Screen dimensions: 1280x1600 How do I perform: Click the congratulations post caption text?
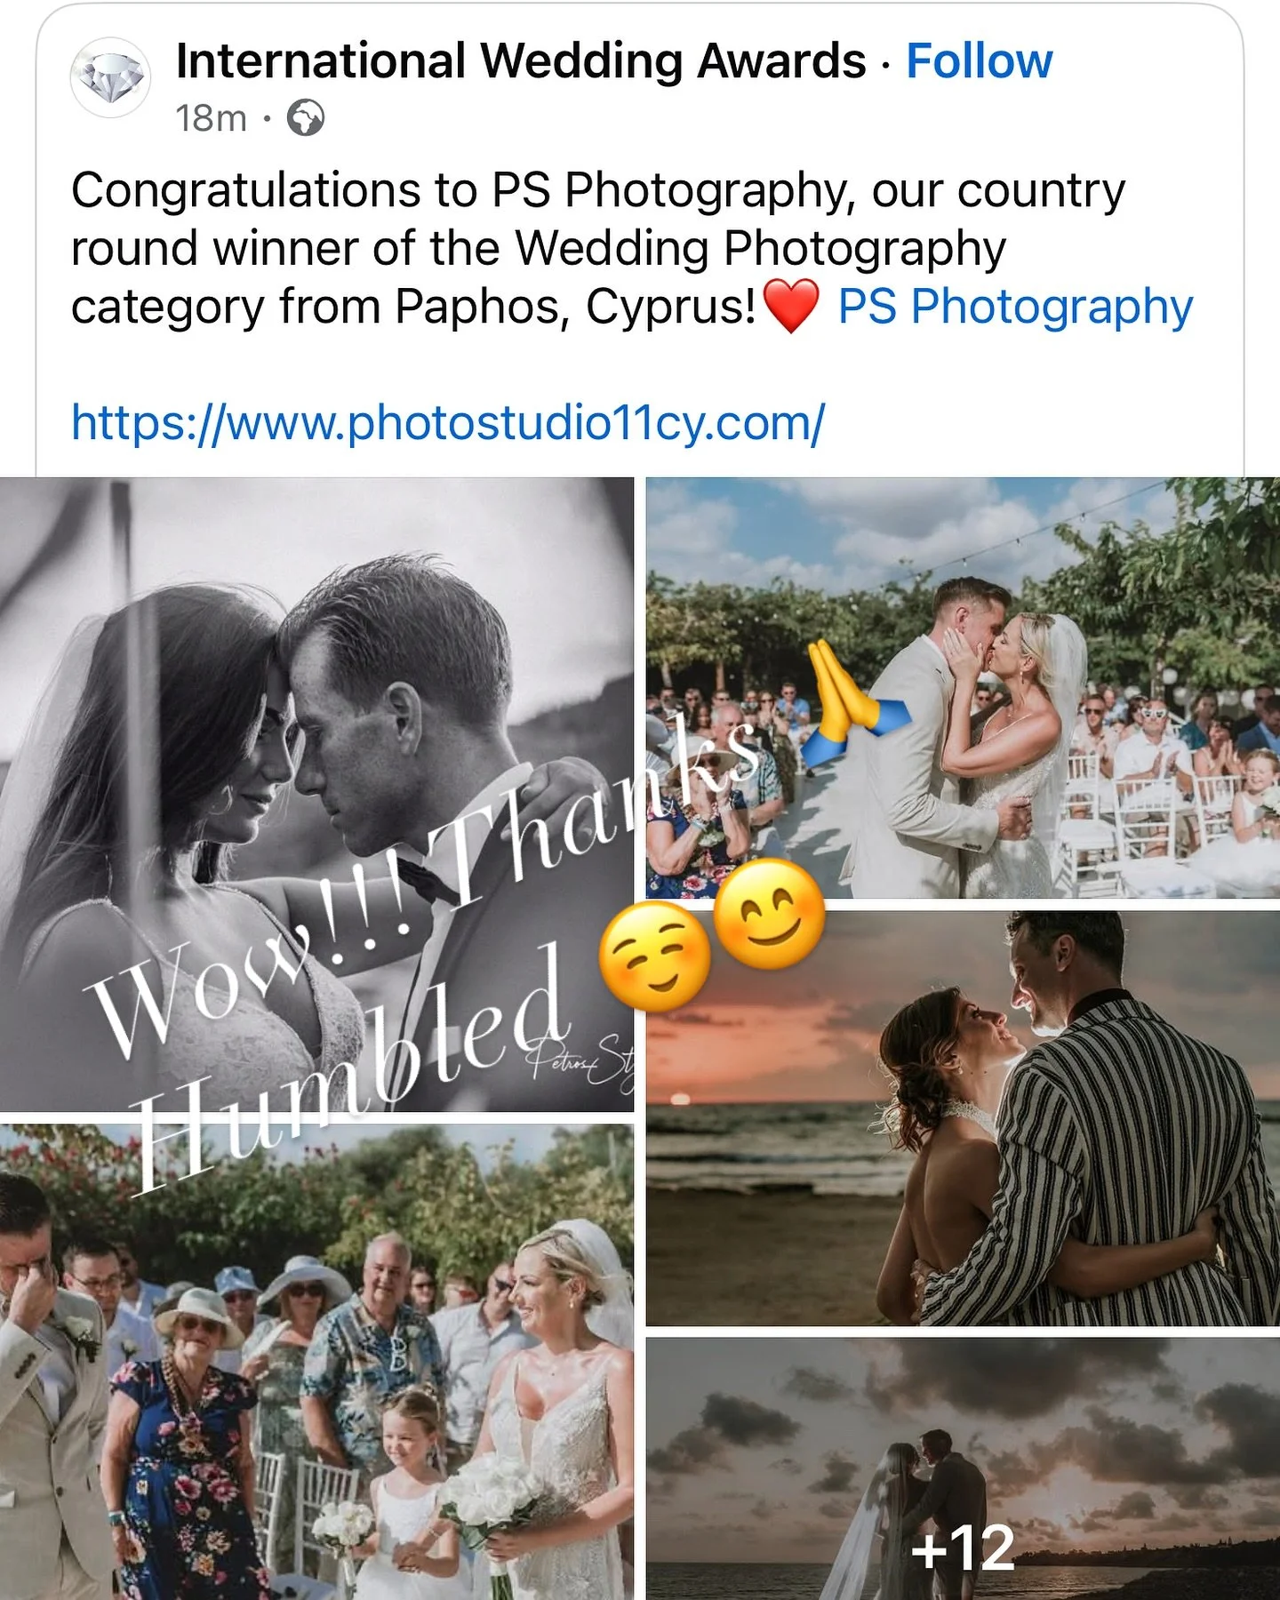[x=598, y=249]
